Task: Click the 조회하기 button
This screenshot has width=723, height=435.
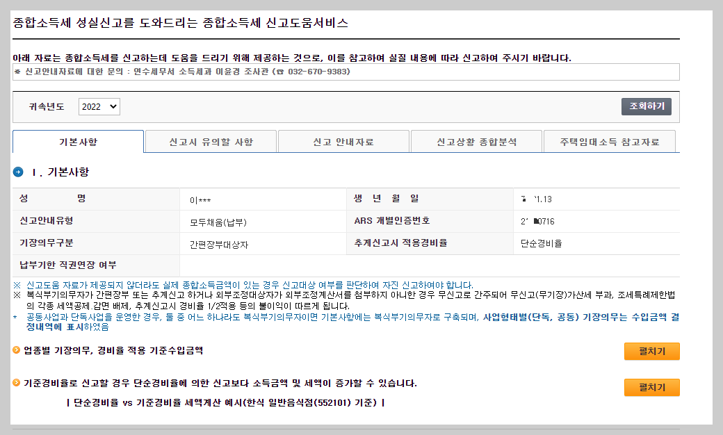Action: tap(645, 106)
